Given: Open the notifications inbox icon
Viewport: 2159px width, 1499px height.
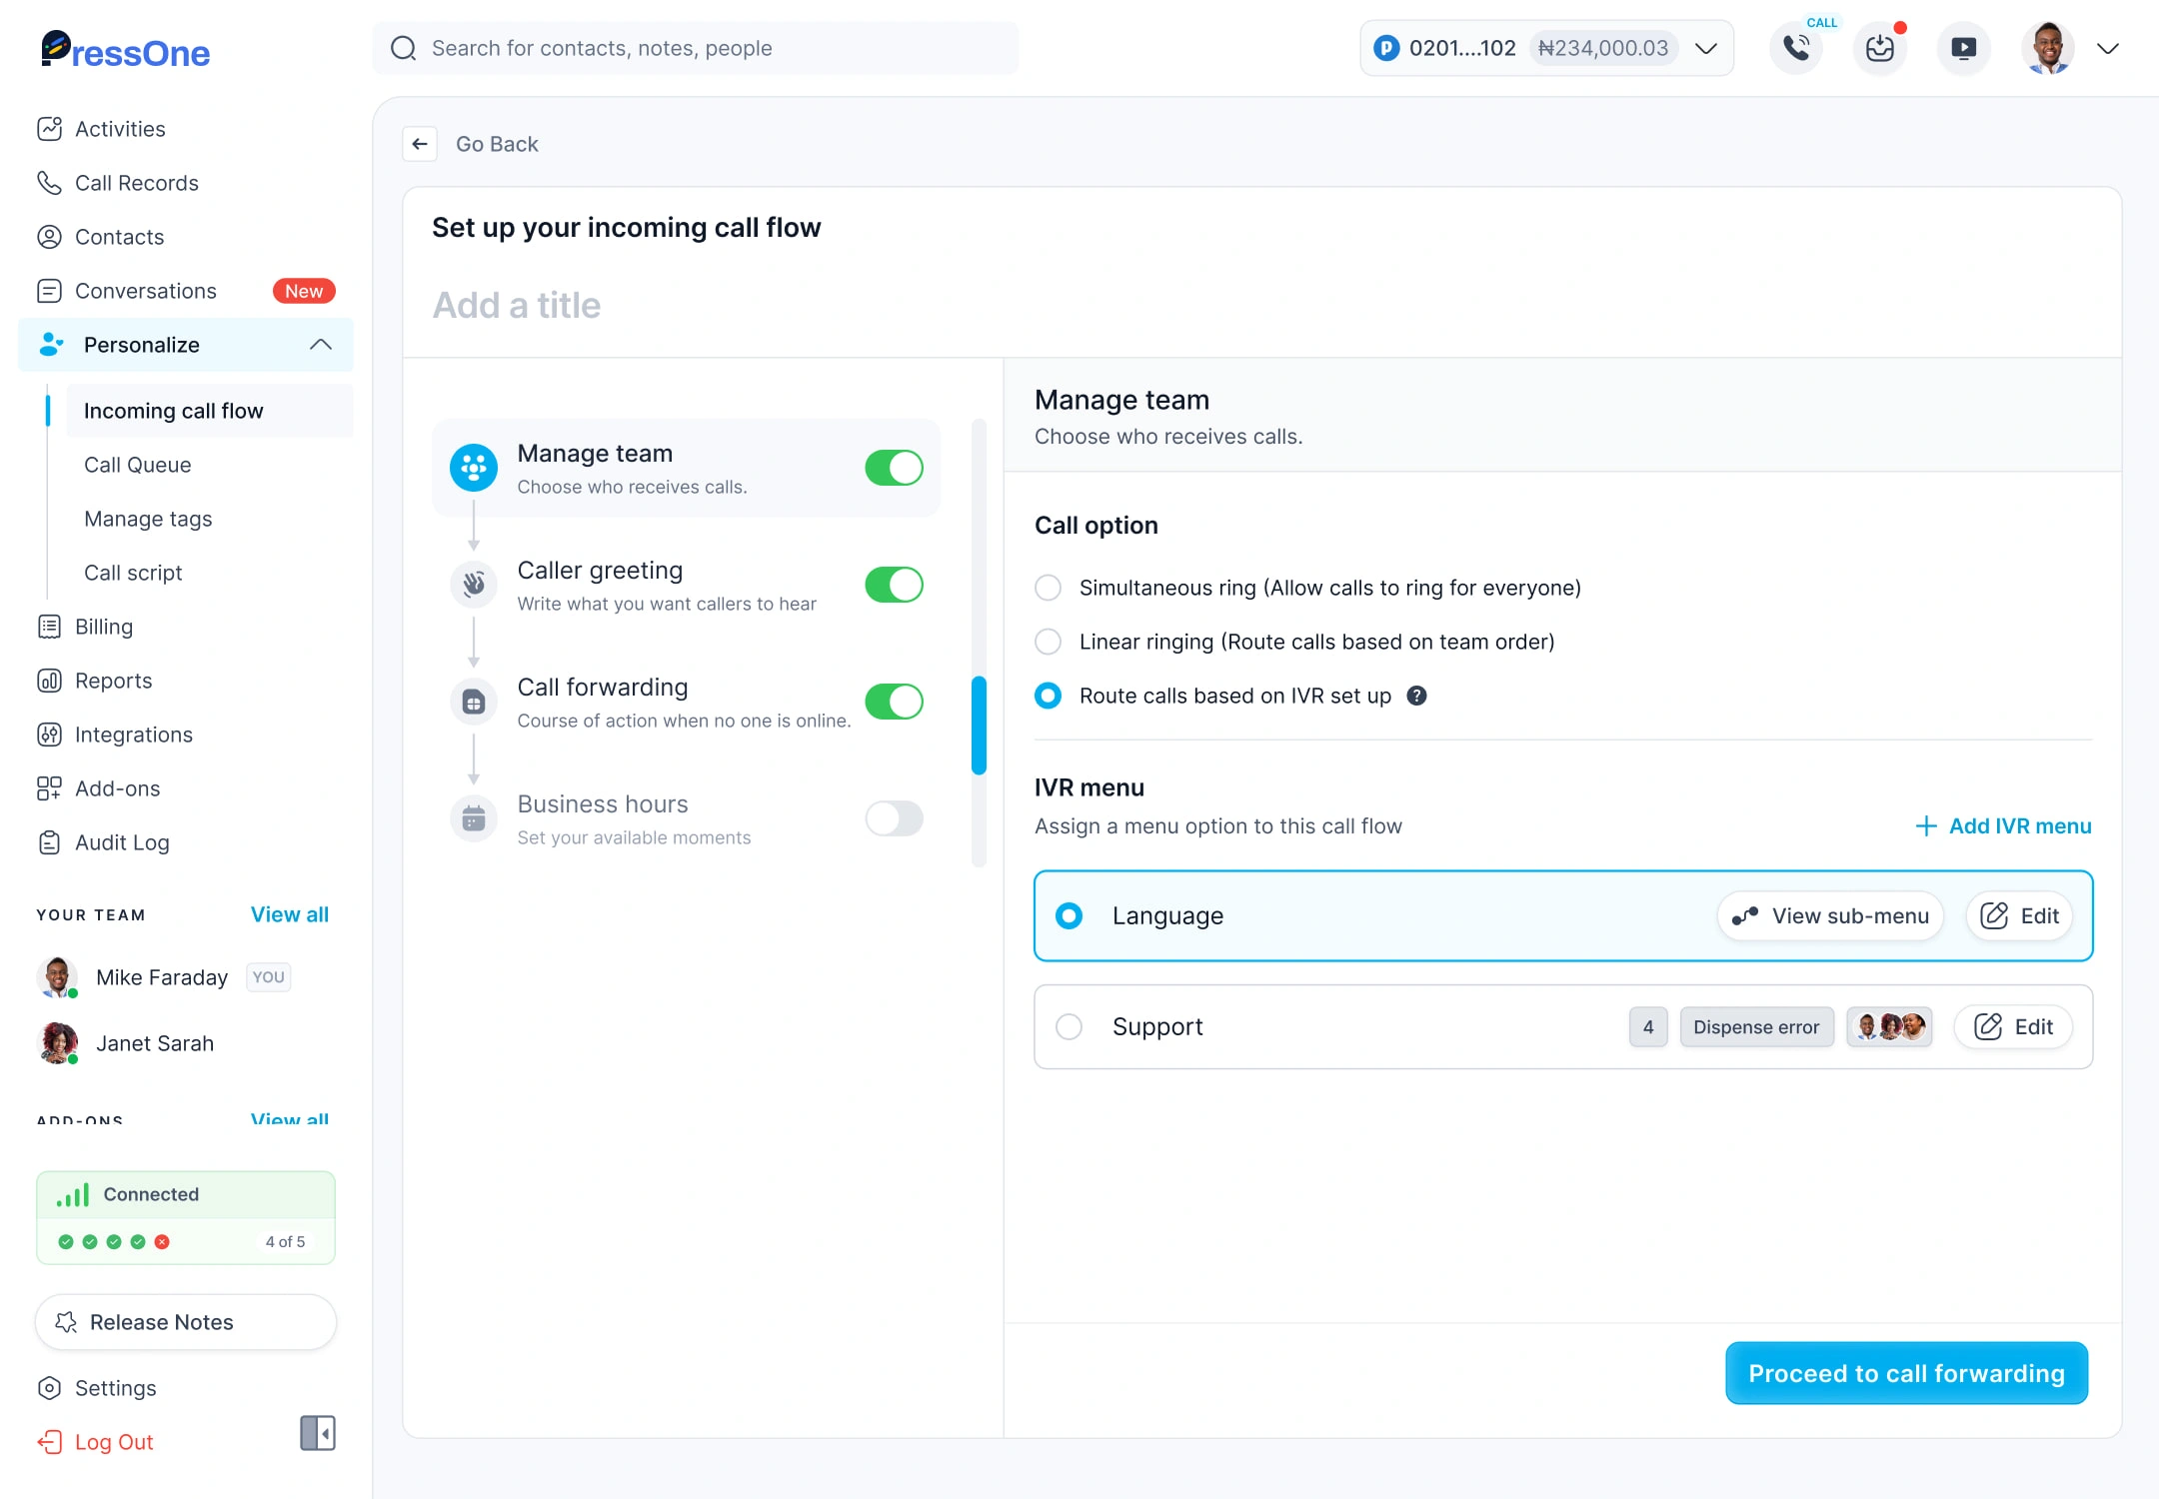Looking at the screenshot, I should [x=1880, y=47].
